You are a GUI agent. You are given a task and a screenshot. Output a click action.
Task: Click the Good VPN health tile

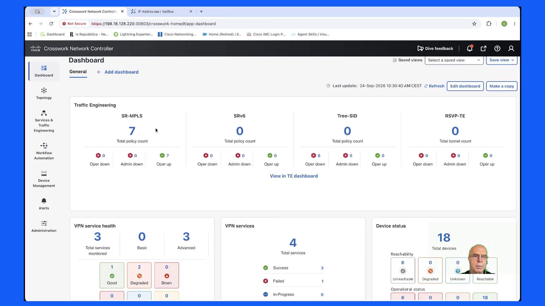point(112,275)
